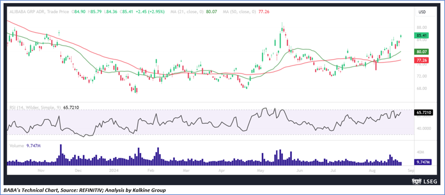This screenshot has width=445, height=195.
Task: Click the Volume indicator label
Action: 17,146
